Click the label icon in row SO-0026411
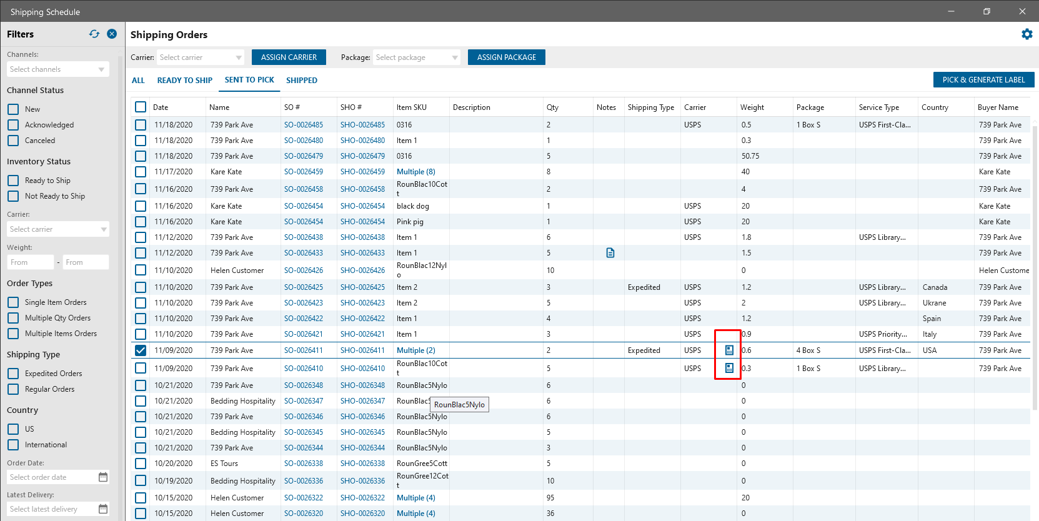This screenshot has height=521, width=1039. 729,350
